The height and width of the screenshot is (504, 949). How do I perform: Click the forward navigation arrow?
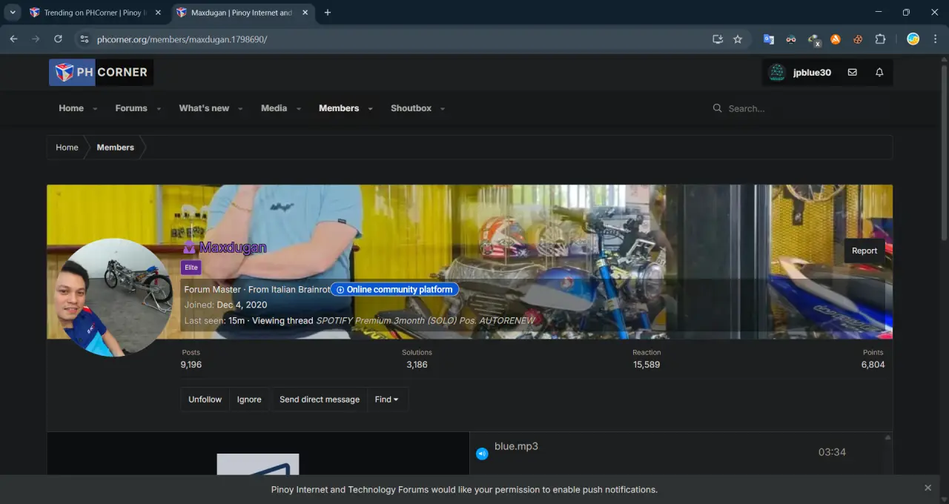click(36, 39)
